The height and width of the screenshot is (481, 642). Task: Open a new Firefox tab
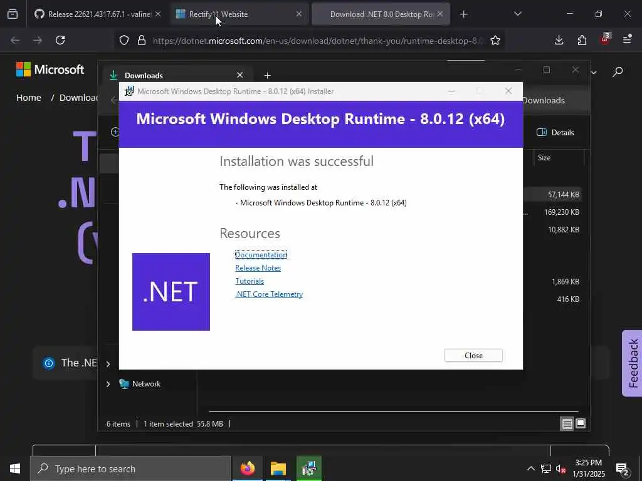coord(463,14)
